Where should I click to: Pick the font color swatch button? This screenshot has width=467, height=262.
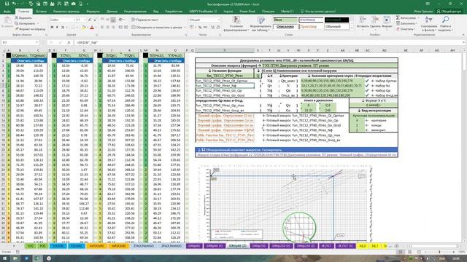point(92,27)
